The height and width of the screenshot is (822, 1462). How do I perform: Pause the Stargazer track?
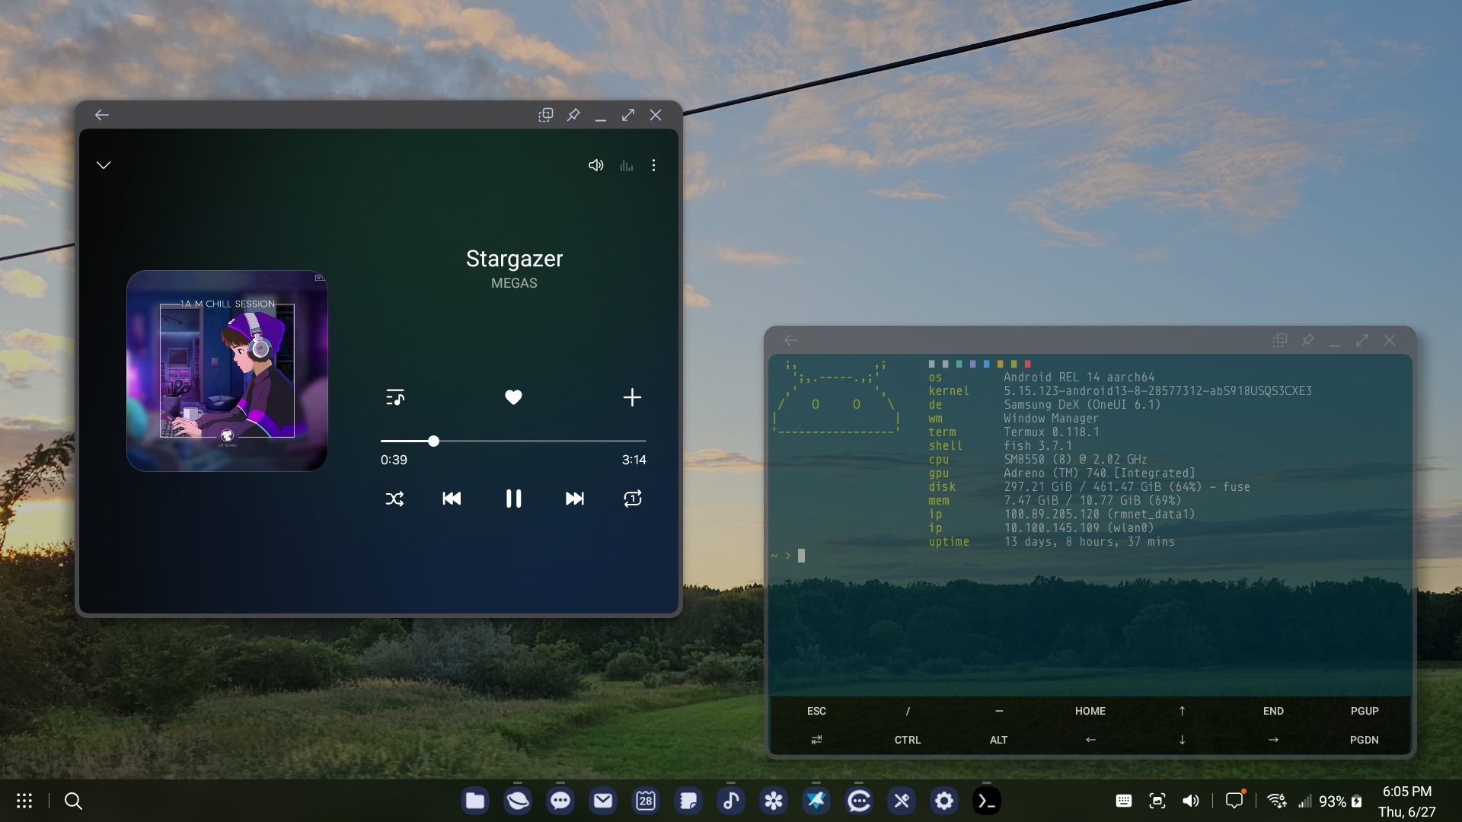point(513,499)
